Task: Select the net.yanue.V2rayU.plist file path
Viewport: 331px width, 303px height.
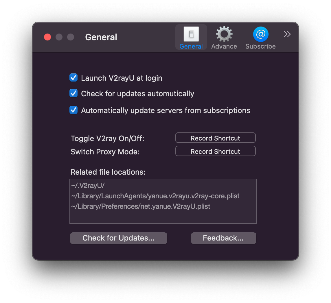Action: pyautogui.click(x=141, y=206)
